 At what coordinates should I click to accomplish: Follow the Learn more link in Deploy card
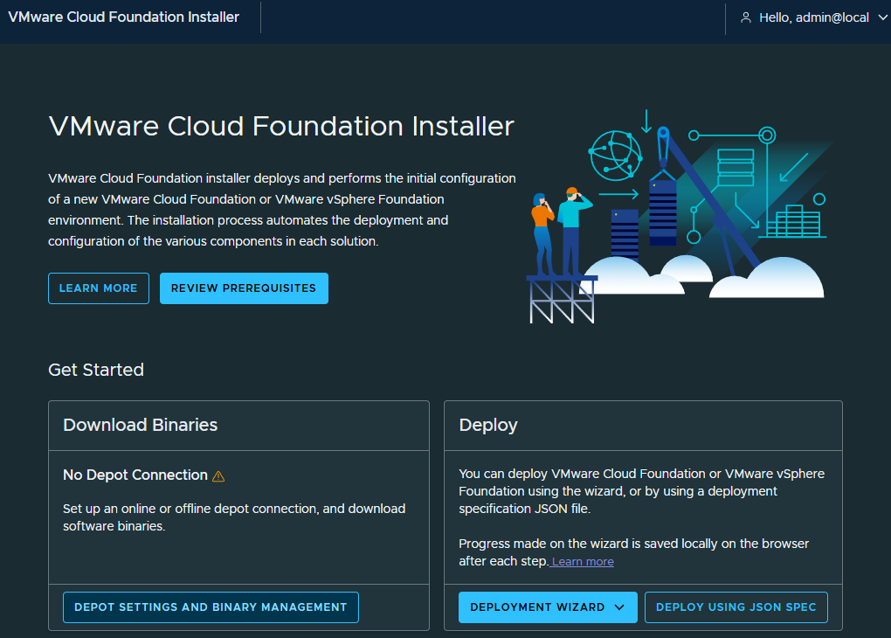pyautogui.click(x=583, y=562)
